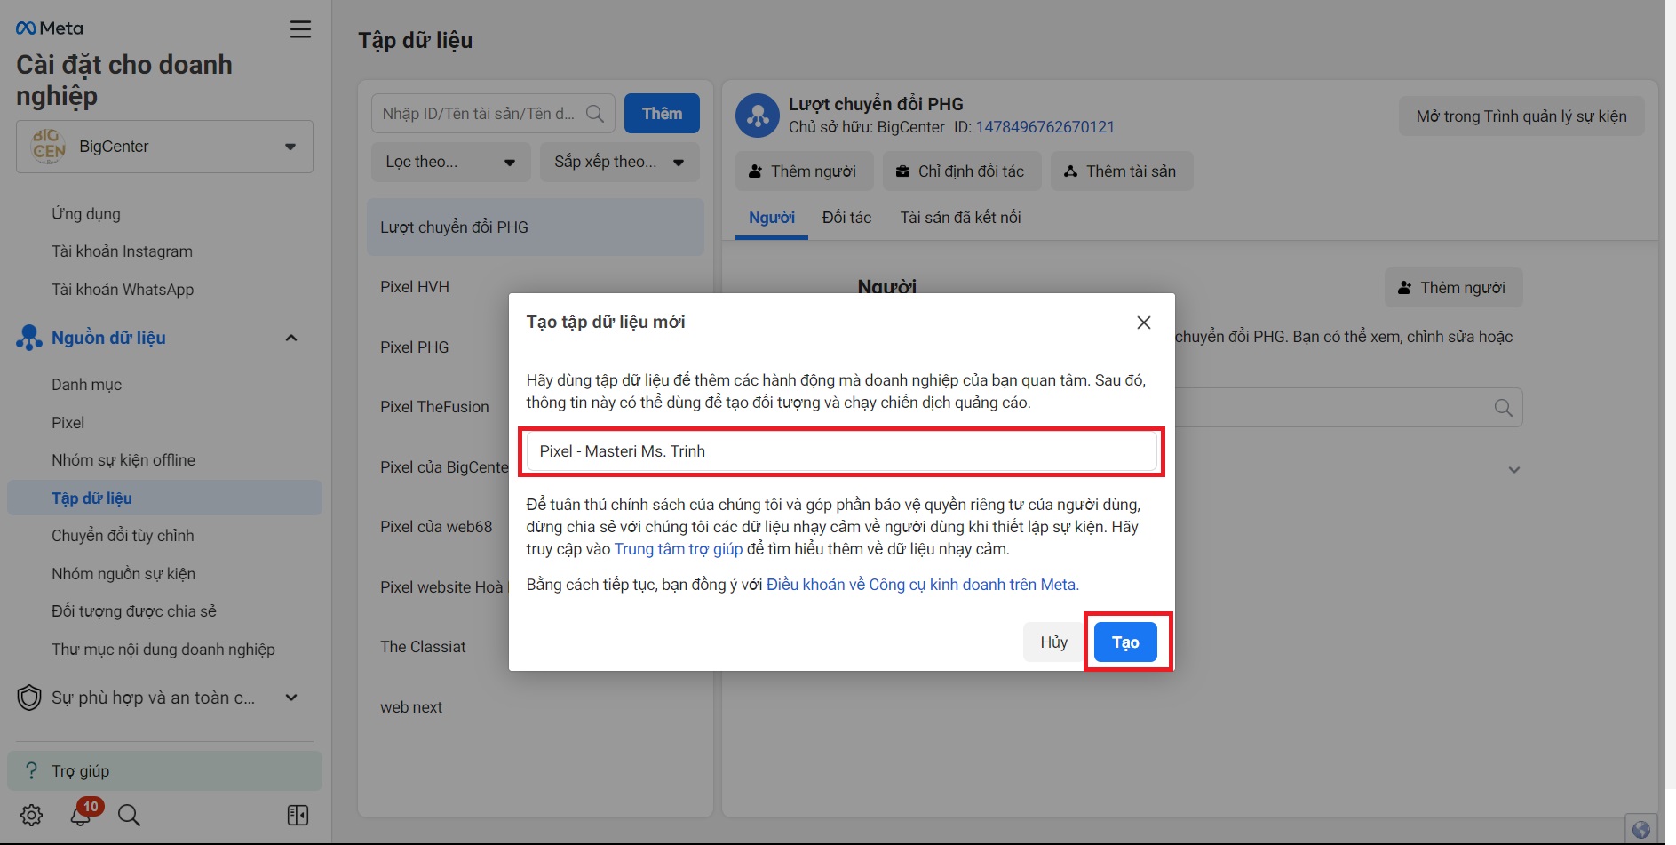Image resolution: width=1676 pixels, height=845 pixels.
Task: Open Nhóm nguồn sự kiện
Action: (x=123, y=574)
